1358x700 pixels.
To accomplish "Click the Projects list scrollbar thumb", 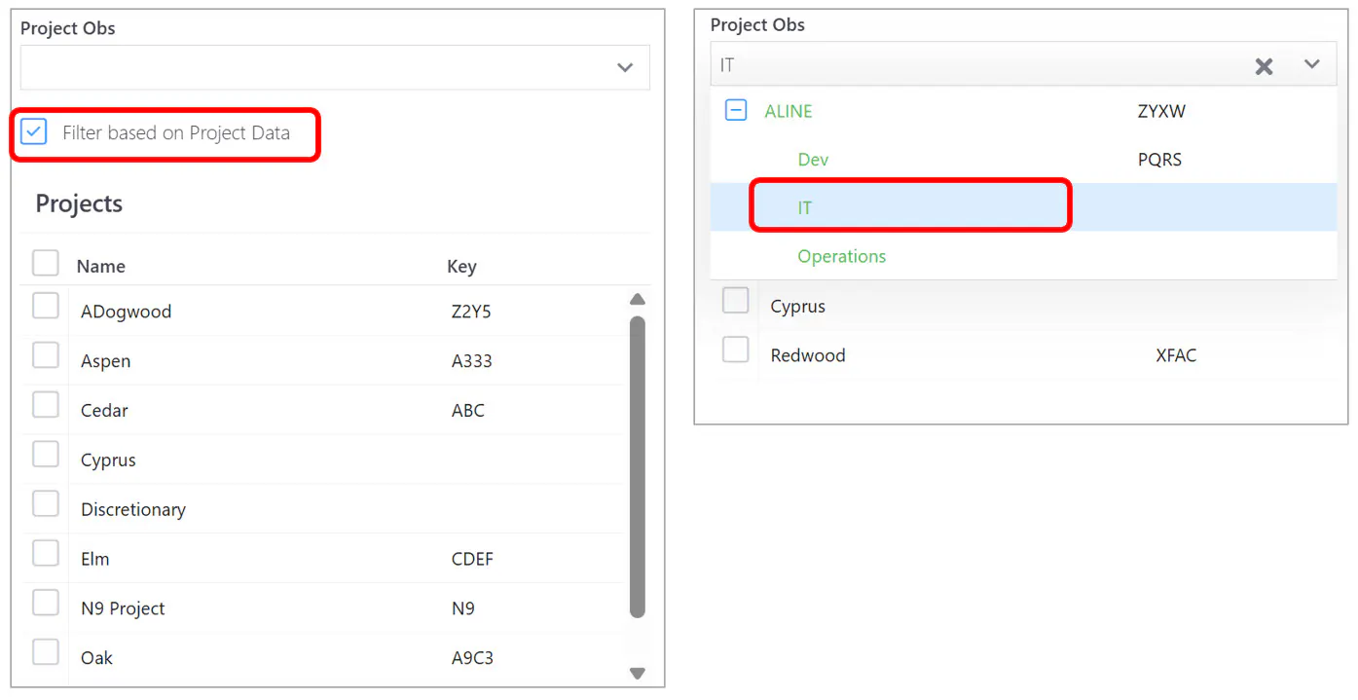I will point(638,466).
